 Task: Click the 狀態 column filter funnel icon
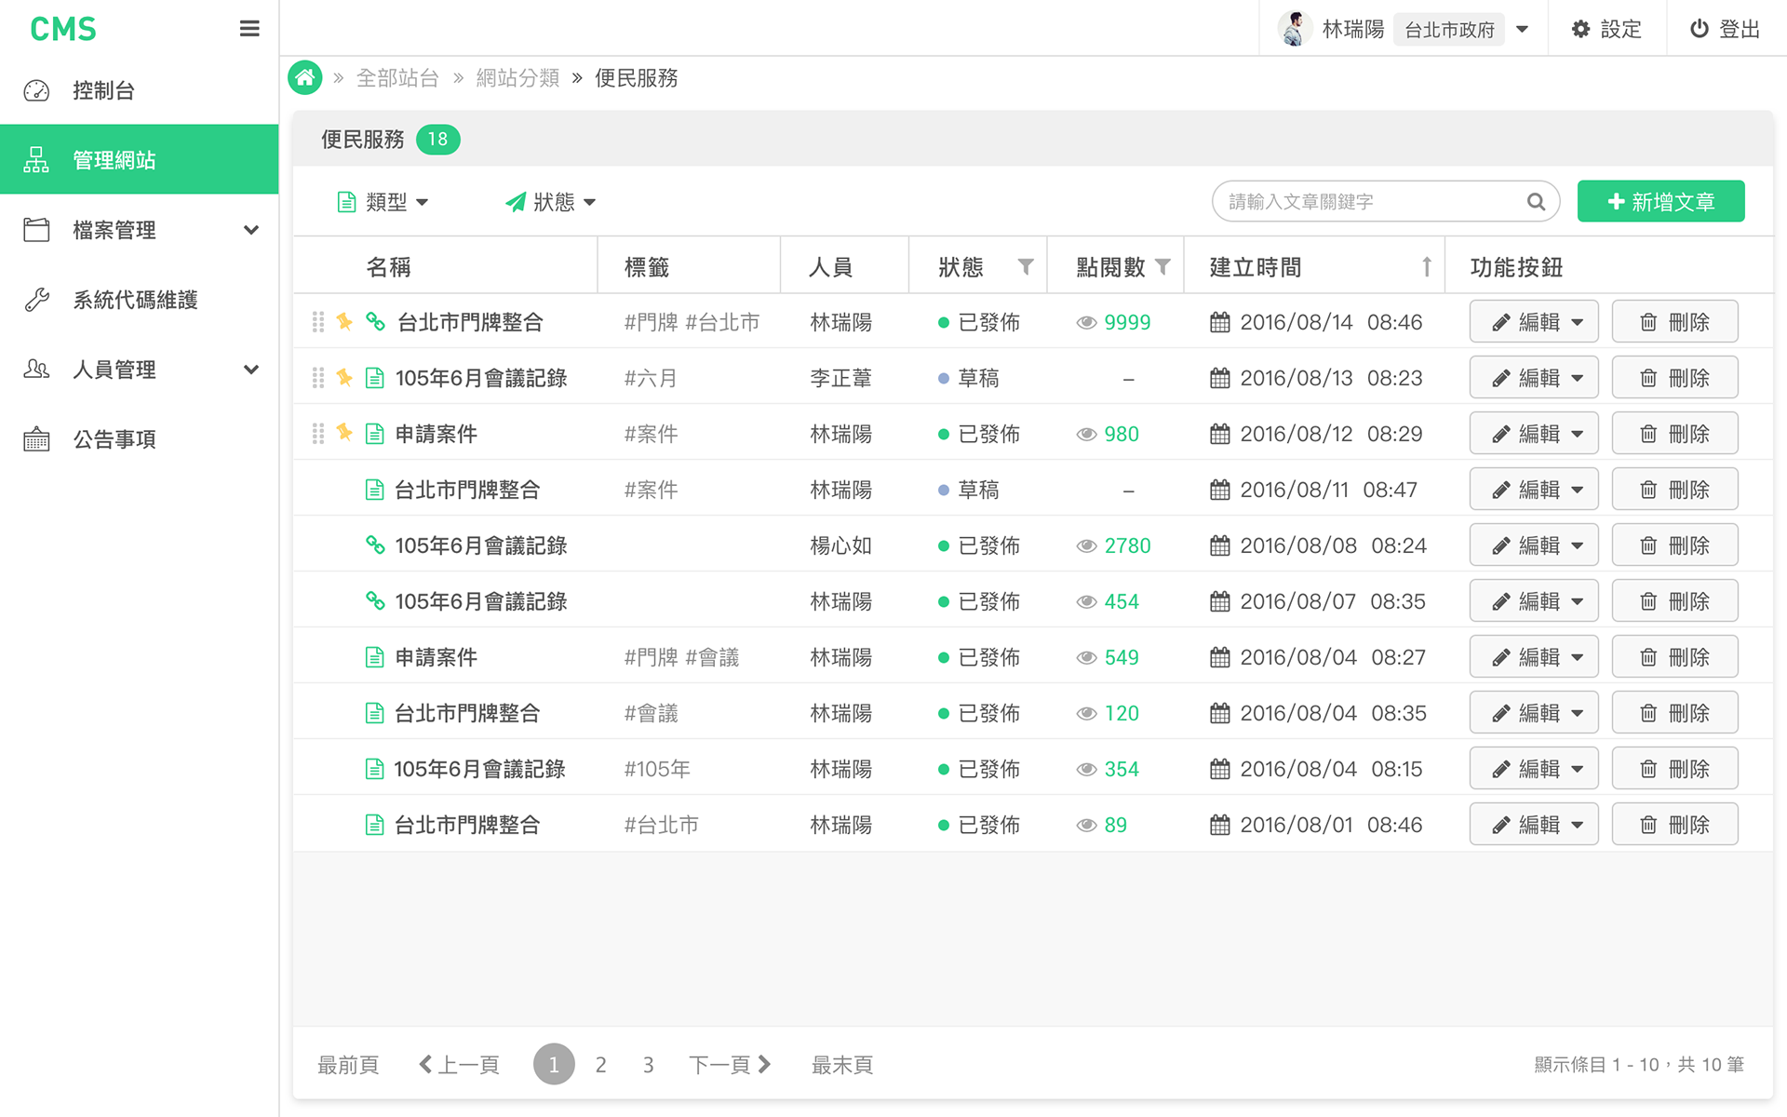tap(1025, 267)
